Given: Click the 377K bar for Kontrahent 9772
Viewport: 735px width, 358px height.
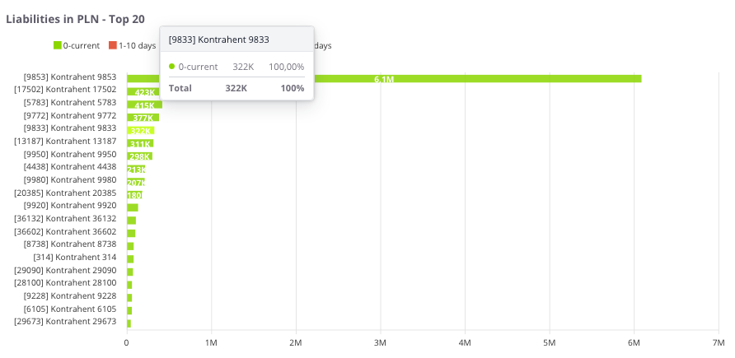Looking at the screenshot, I should click(143, 118).
